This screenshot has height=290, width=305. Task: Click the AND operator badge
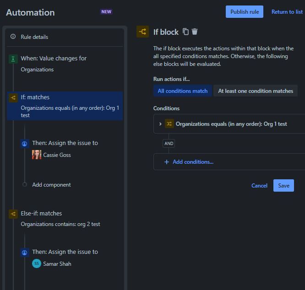[169, 144]
